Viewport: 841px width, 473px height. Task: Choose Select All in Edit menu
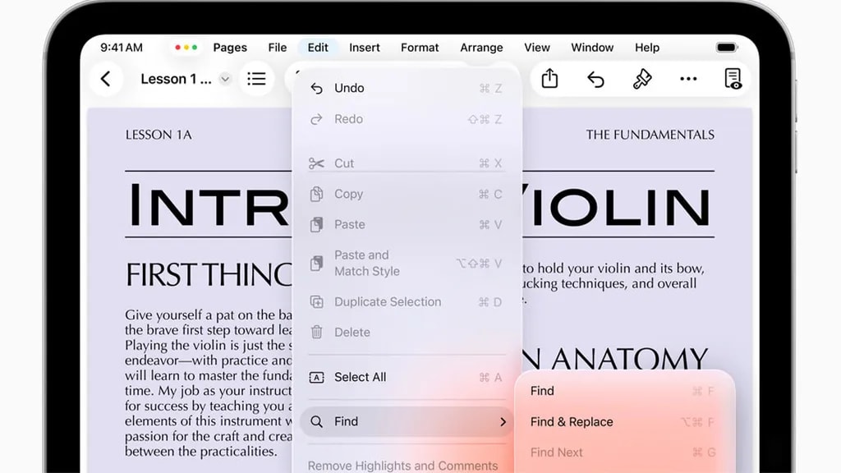coord(360,377)
